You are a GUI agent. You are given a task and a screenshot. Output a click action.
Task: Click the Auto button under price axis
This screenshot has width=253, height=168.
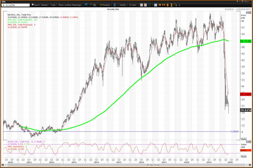pyautogui.click(x=244, y=139)
